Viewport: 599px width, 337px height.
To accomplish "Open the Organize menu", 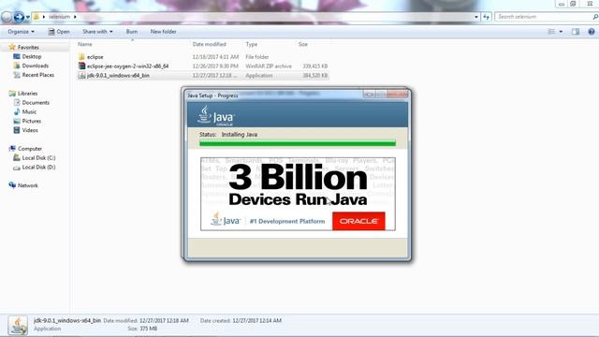I will point(21,32).
